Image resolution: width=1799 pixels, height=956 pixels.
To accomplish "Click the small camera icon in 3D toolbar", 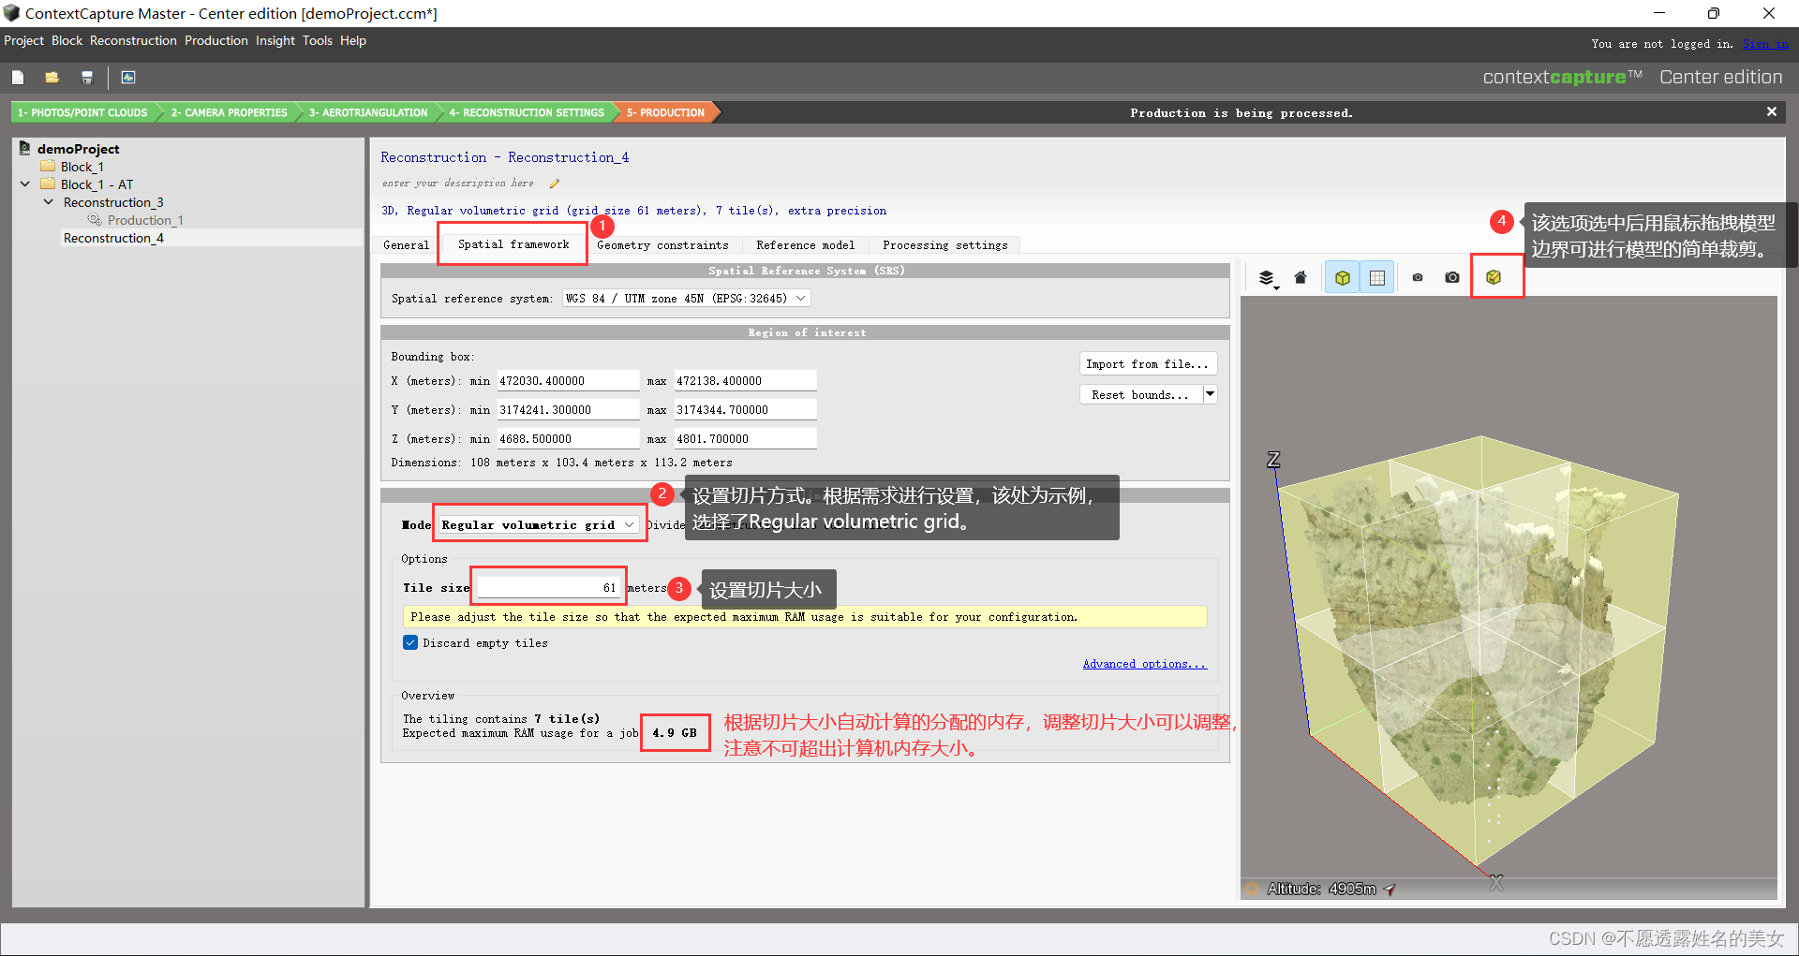I will coord(1418,278).
